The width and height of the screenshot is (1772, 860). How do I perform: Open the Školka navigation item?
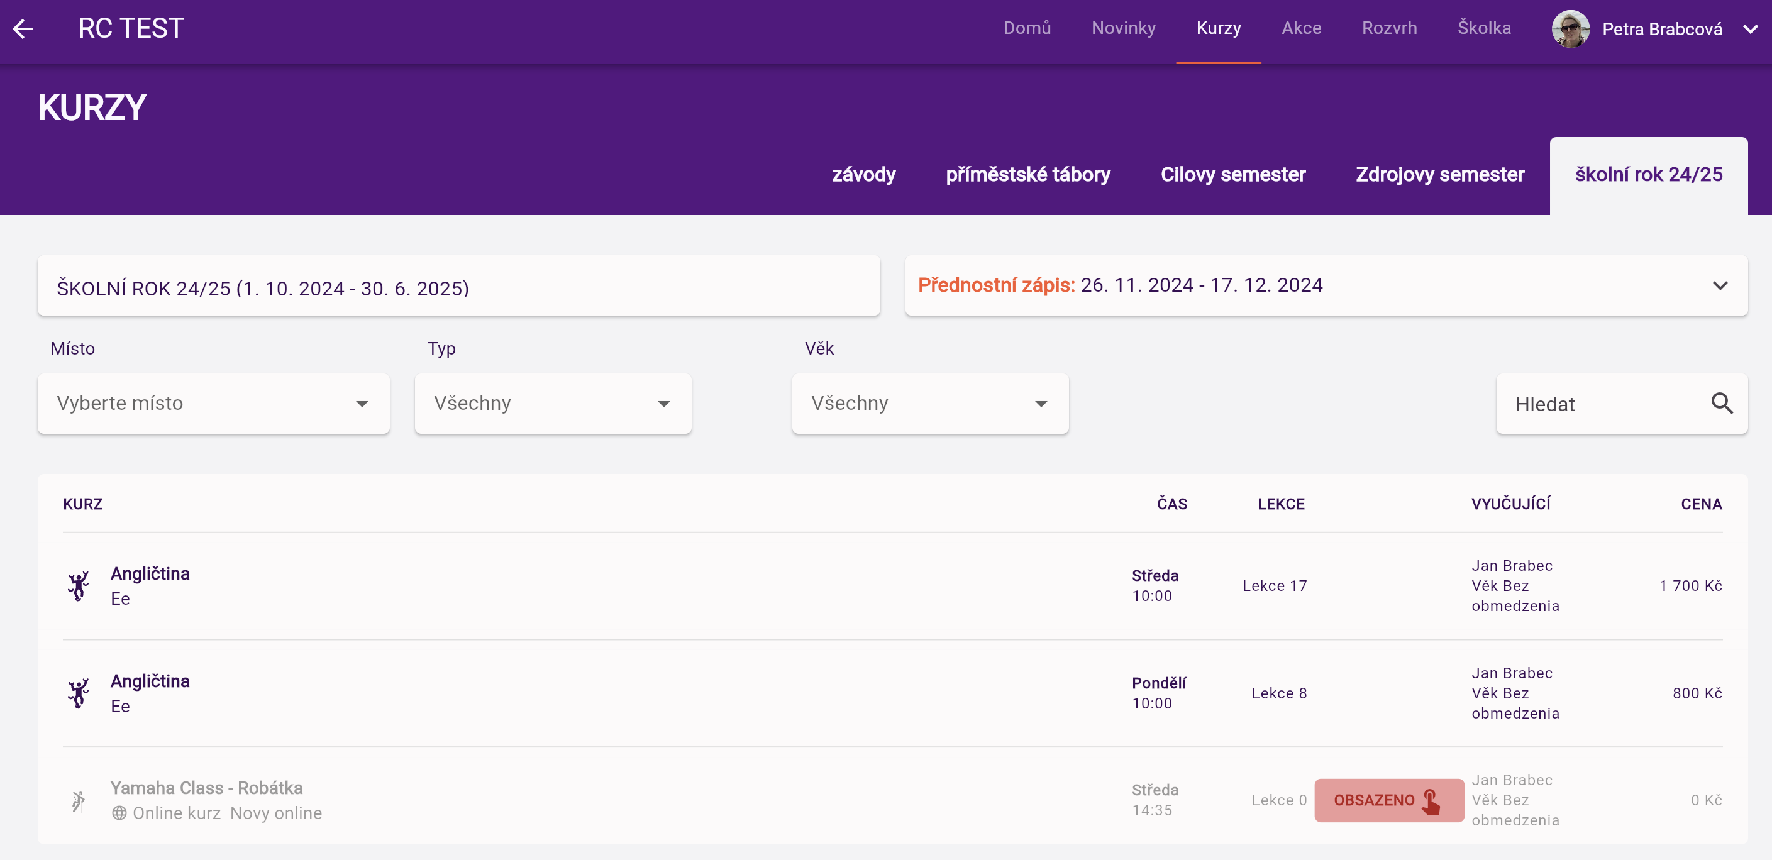point(1484,28)
